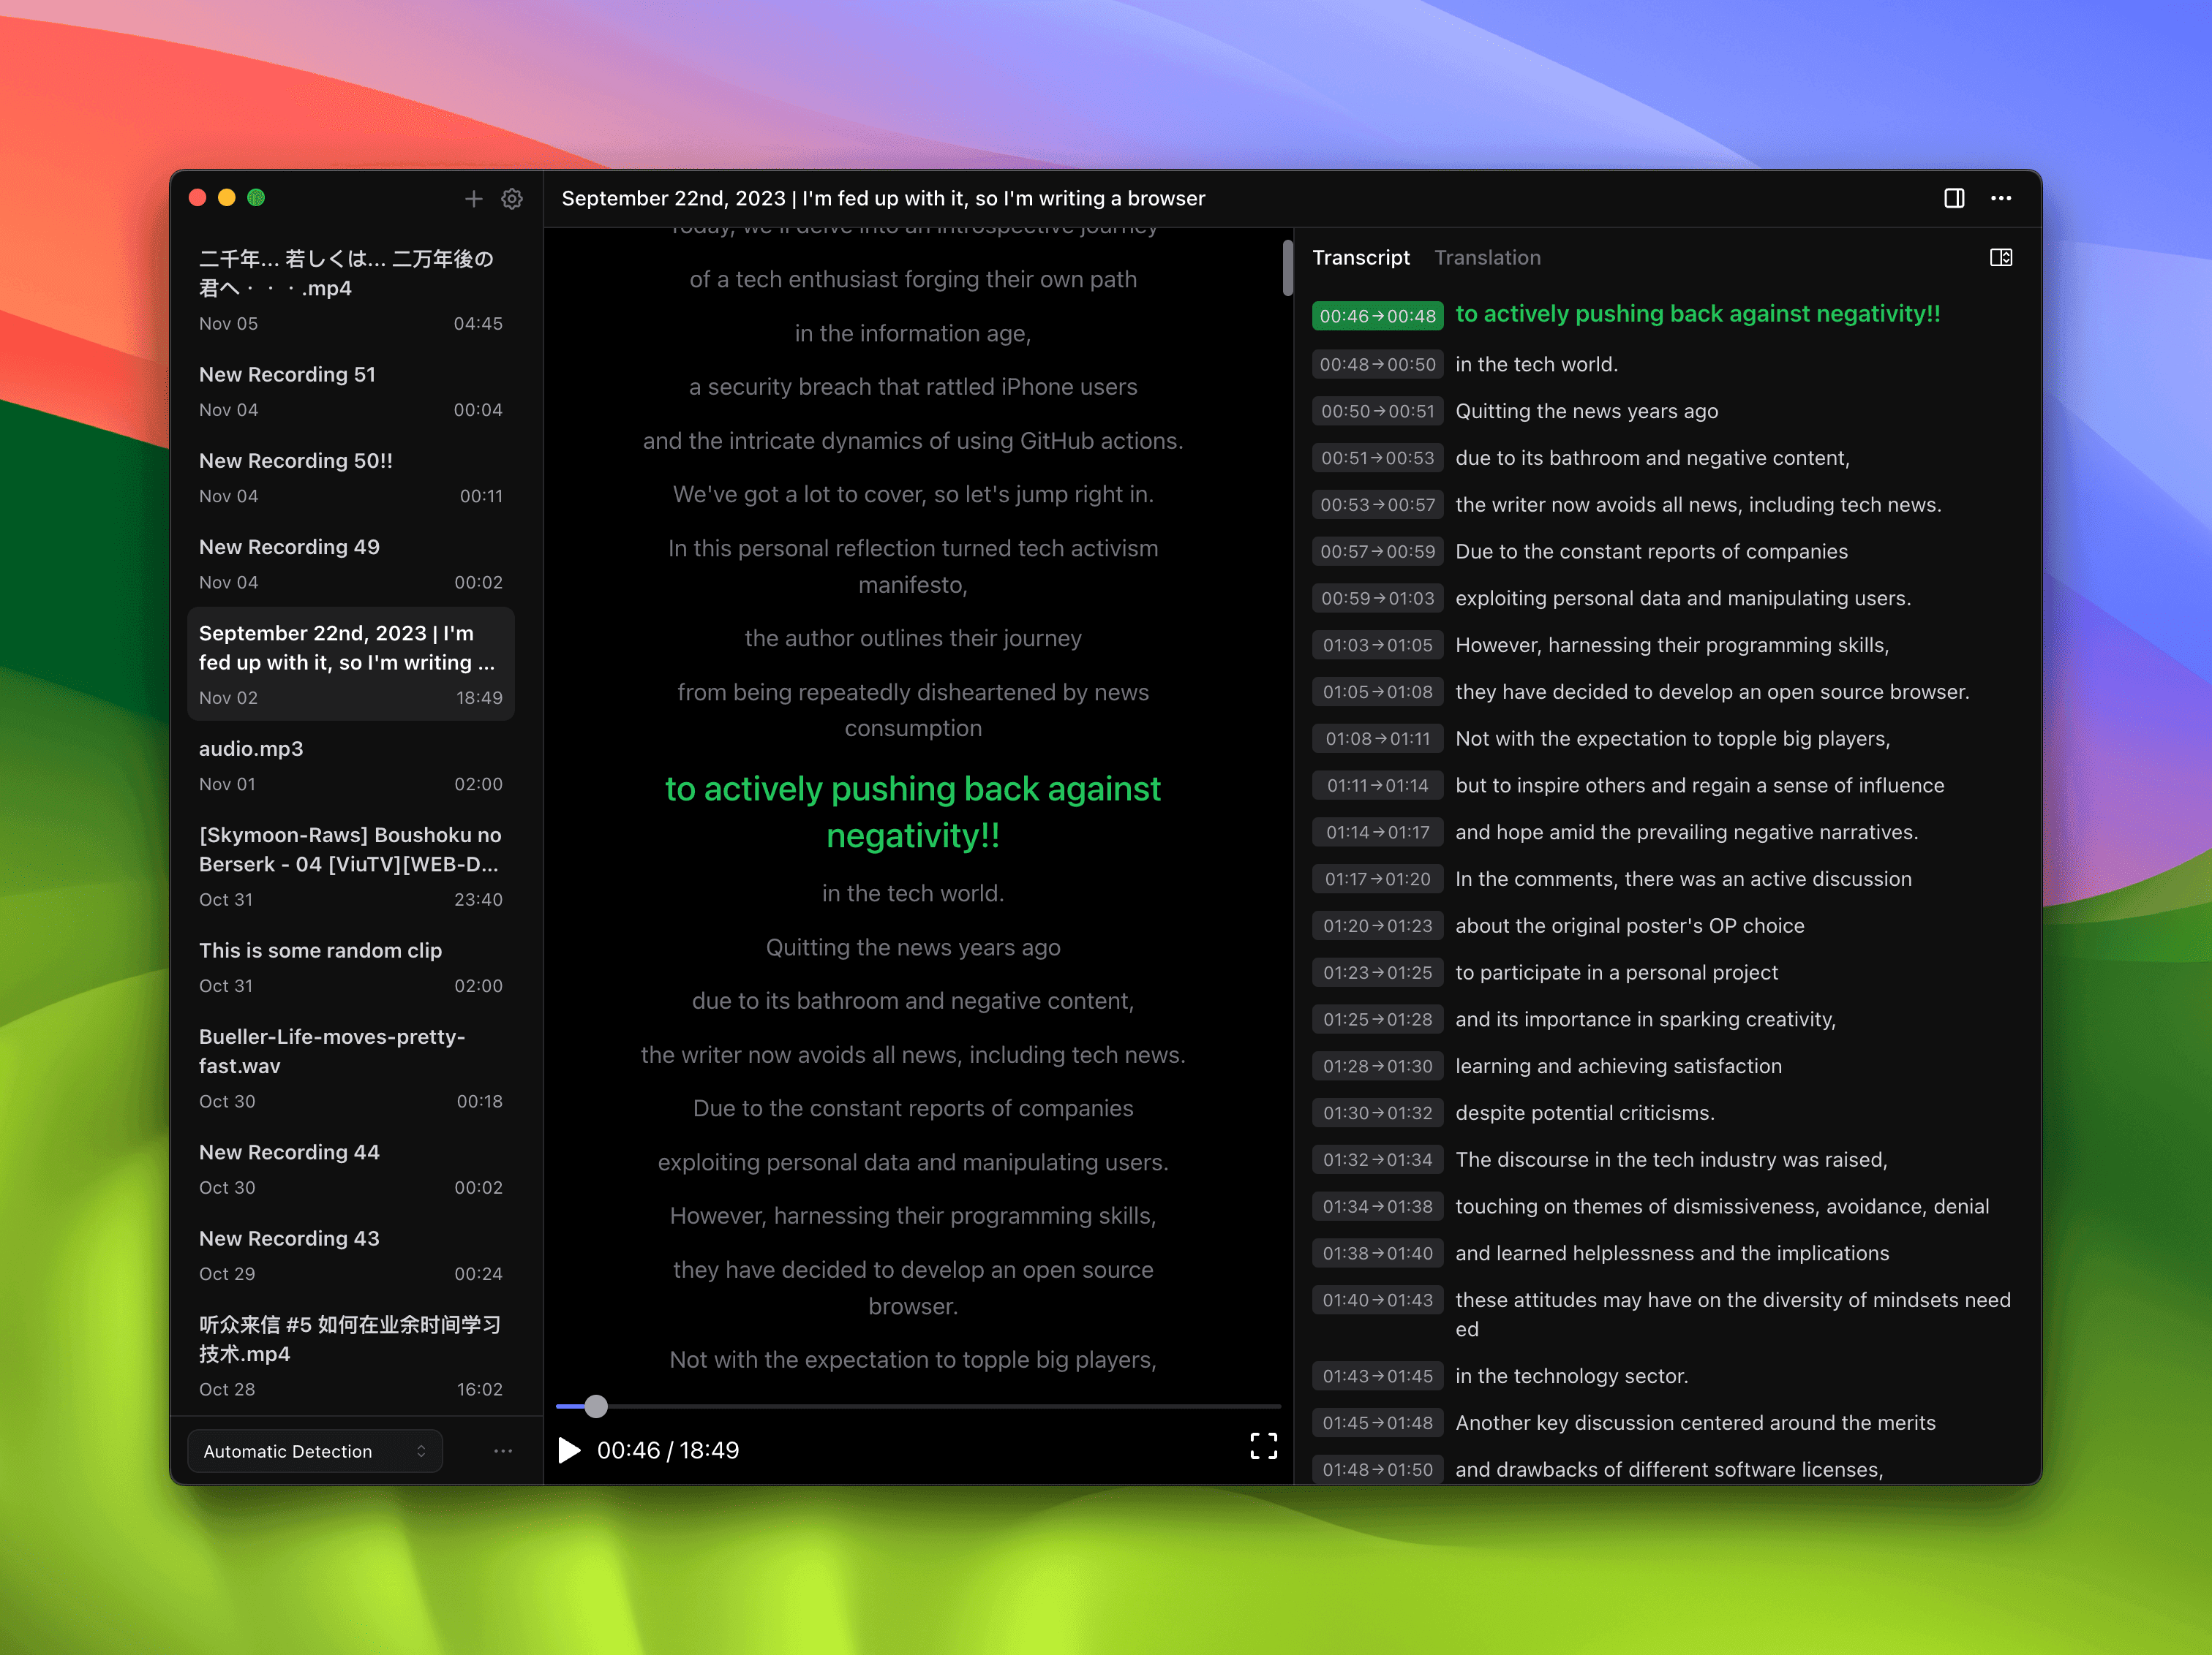Enter fullscreen with the expand icon
This screenshot has width=2212, height=1655.
pyautogui.click(x=1263, y=1446)
